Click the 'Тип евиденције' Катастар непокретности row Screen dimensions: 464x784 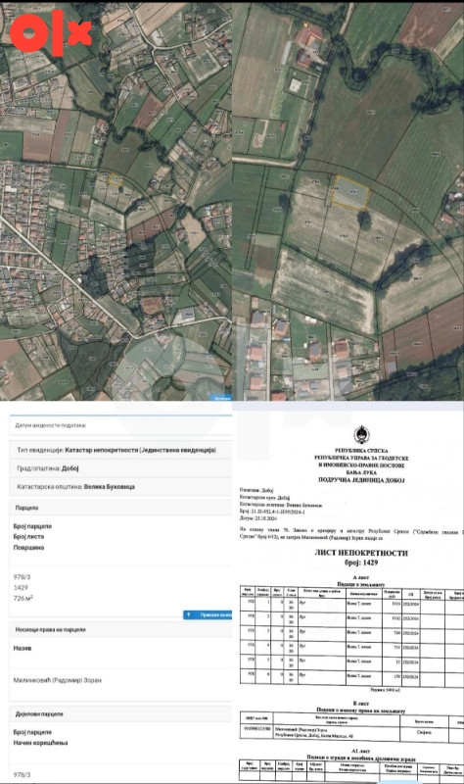(x=120, y=450)
